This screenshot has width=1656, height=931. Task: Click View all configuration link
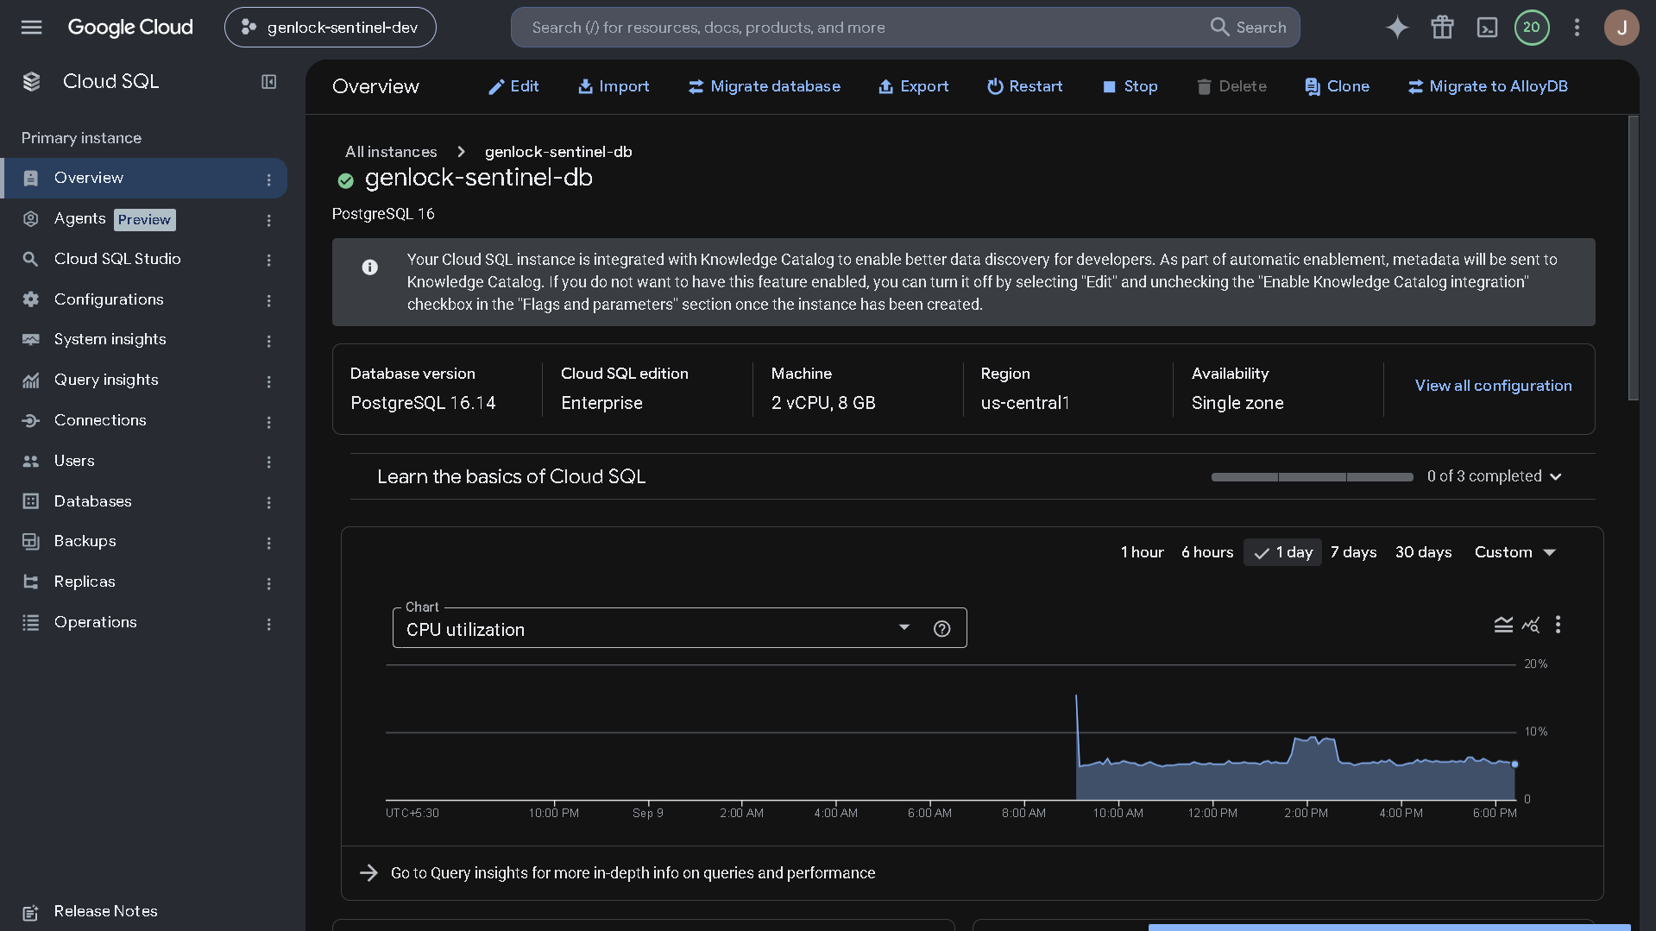[x=1493, y=386]
